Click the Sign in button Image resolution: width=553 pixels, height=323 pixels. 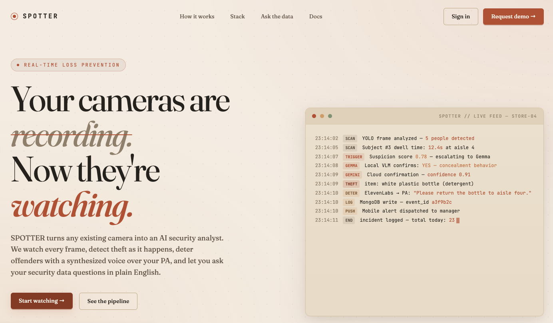461,16
